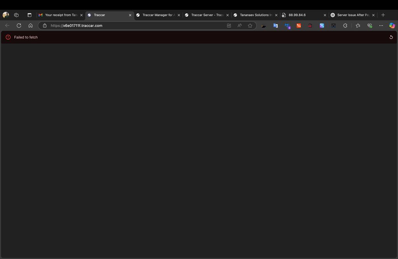Retry with the reload icon in the error banner

click(391, 37)
